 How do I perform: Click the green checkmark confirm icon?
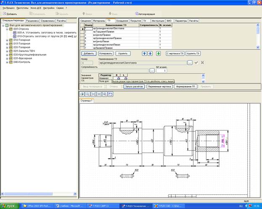[196, 63]
